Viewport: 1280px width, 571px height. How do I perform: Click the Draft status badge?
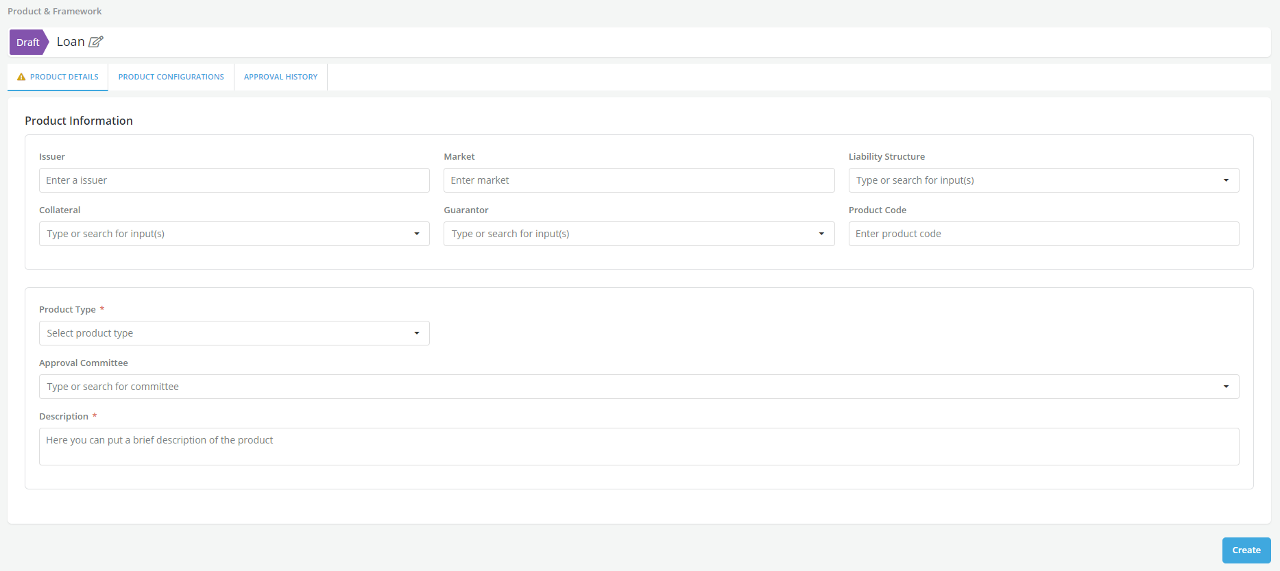click(27, 42)
